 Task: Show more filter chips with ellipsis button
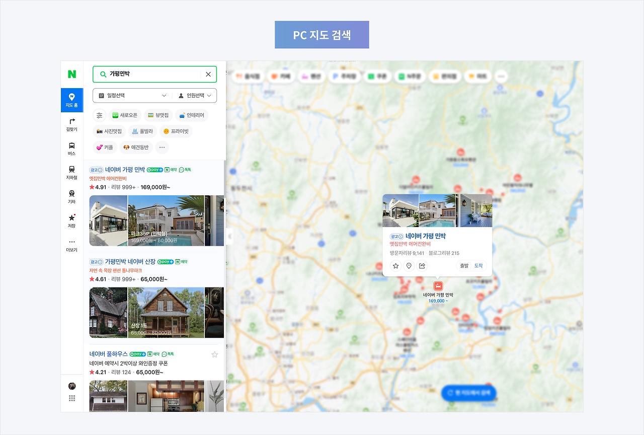pos(162,148)
